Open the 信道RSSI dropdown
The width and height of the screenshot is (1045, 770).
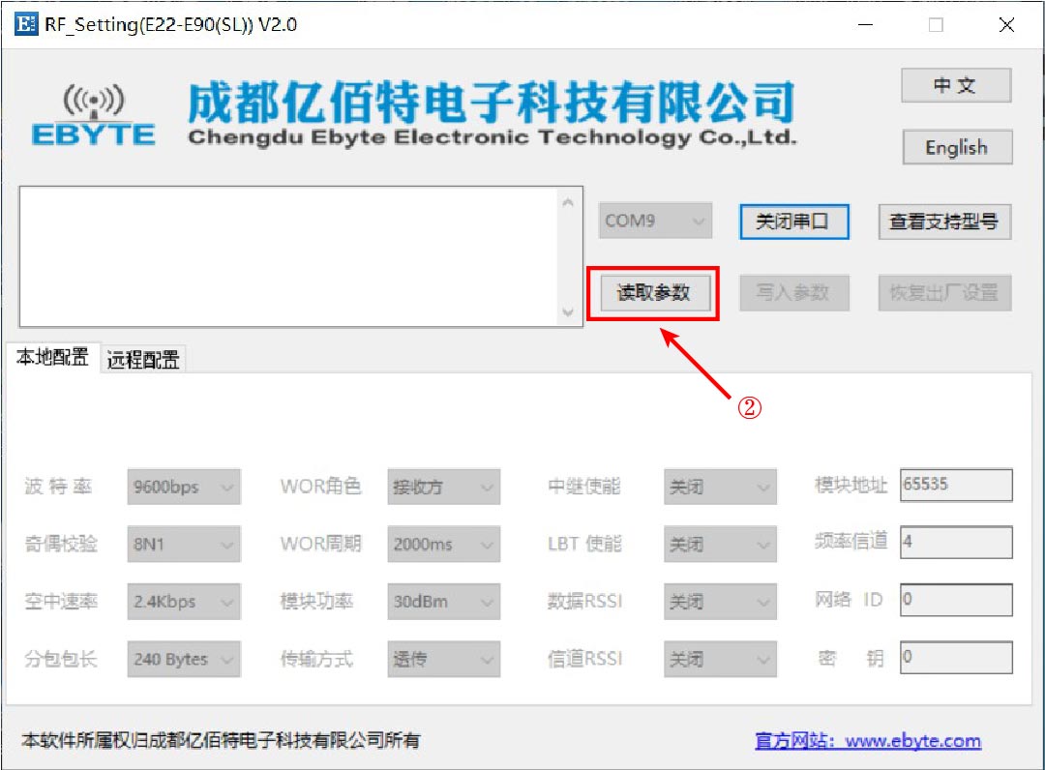(721, 659)
